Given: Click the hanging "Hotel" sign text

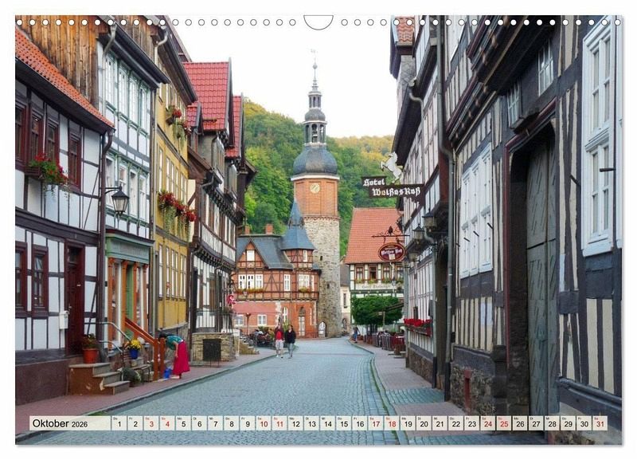Looking at the screenshot, I should 373,182.
